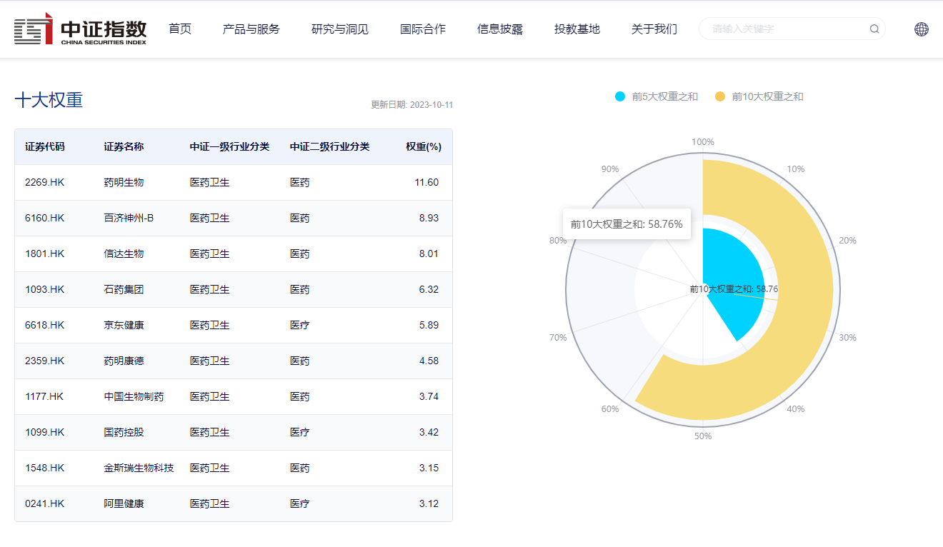Image resolution: width=943 pixels, height=547 pixels.
Task: Click the weight value 8.01
Action: (x=429, y=254)
